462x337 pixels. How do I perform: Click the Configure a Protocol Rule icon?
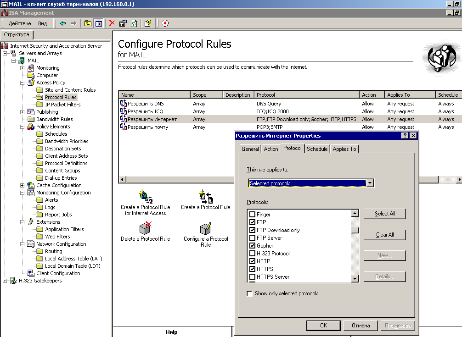click(x=206, y=228)
